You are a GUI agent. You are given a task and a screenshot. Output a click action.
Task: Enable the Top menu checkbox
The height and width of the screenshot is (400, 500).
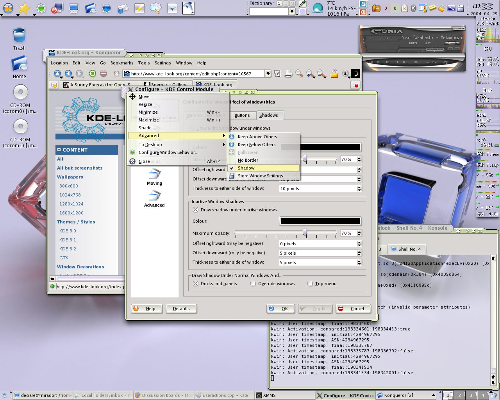coord(310,284)
